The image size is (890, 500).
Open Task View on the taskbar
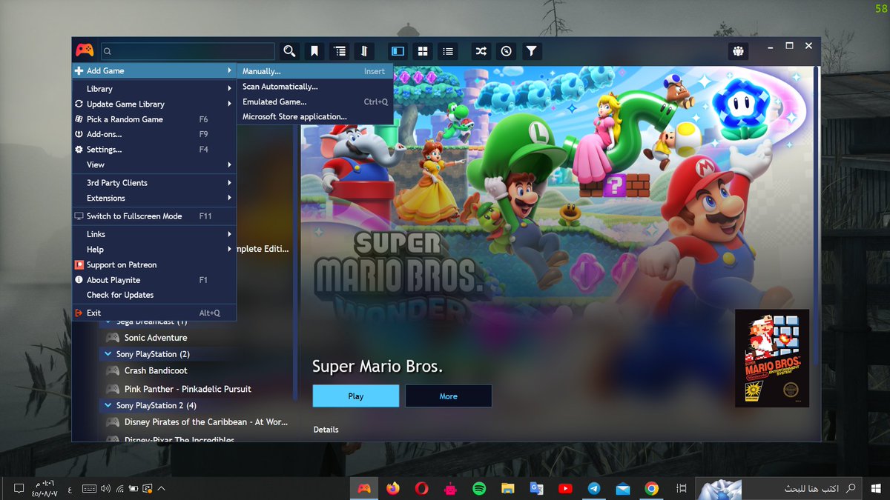coord(681,488)
